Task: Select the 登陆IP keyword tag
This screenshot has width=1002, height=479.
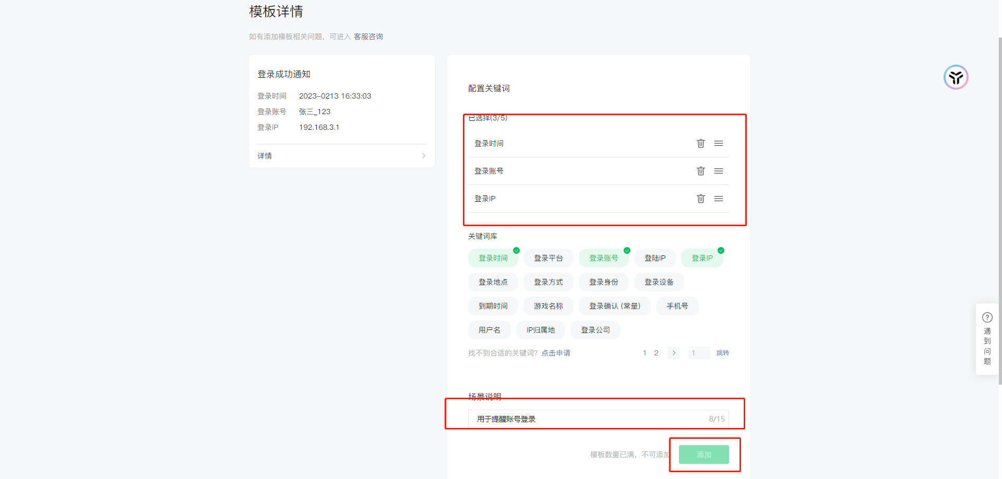Action: (x=655, y=258)
